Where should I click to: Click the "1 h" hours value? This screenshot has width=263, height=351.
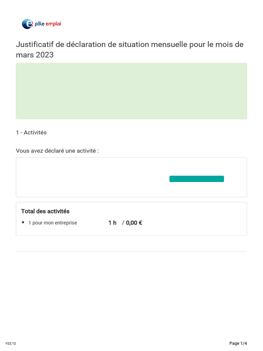click(112, 223)
